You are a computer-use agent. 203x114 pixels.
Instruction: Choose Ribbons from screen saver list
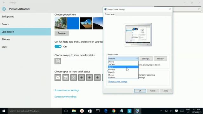pos(123,78)
